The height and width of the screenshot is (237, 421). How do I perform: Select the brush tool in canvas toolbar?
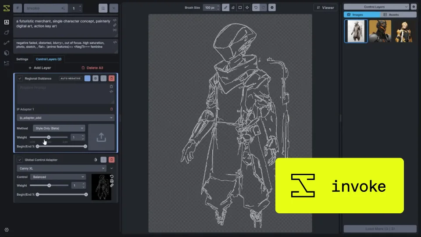point(225,7)
